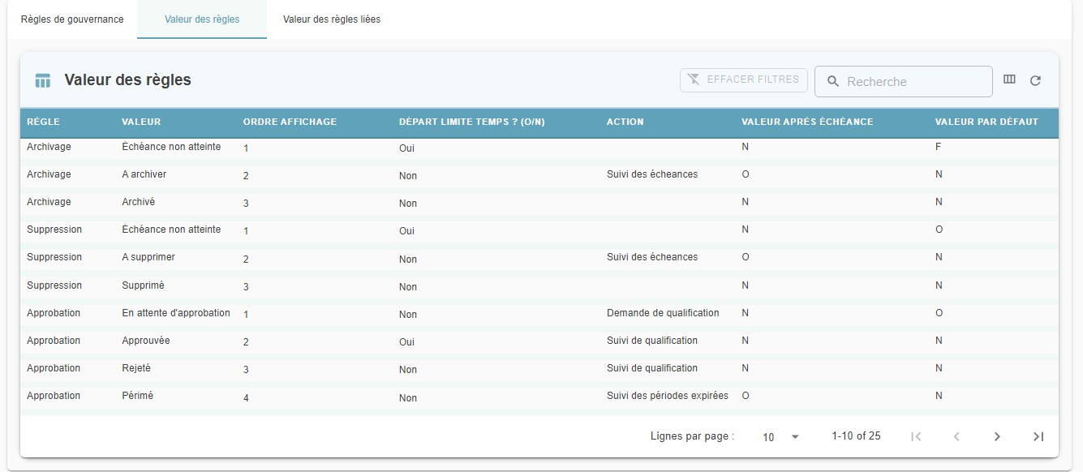Click Archivage in the Archivé row
Image resolution: width=1083 pixels, height=472 pixels.
coord(49,202)
